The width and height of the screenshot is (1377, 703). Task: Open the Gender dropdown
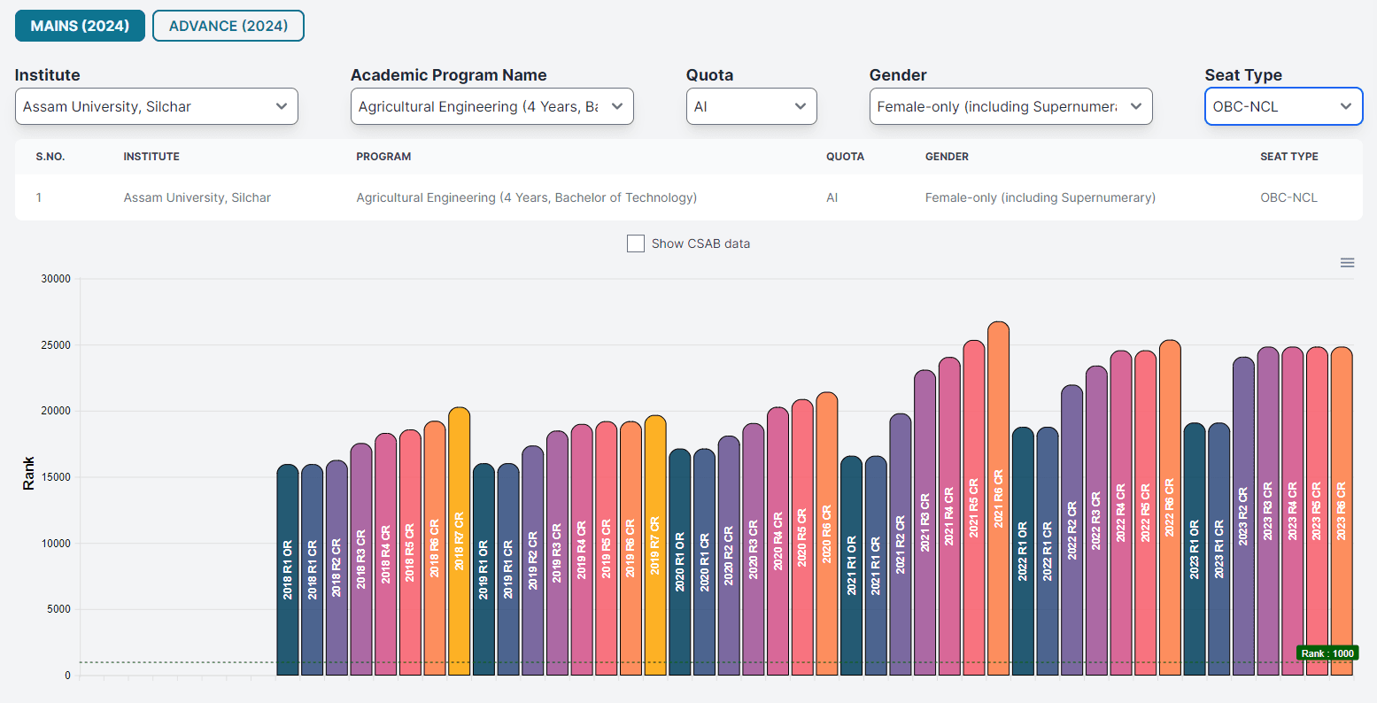click(1010, 106)
